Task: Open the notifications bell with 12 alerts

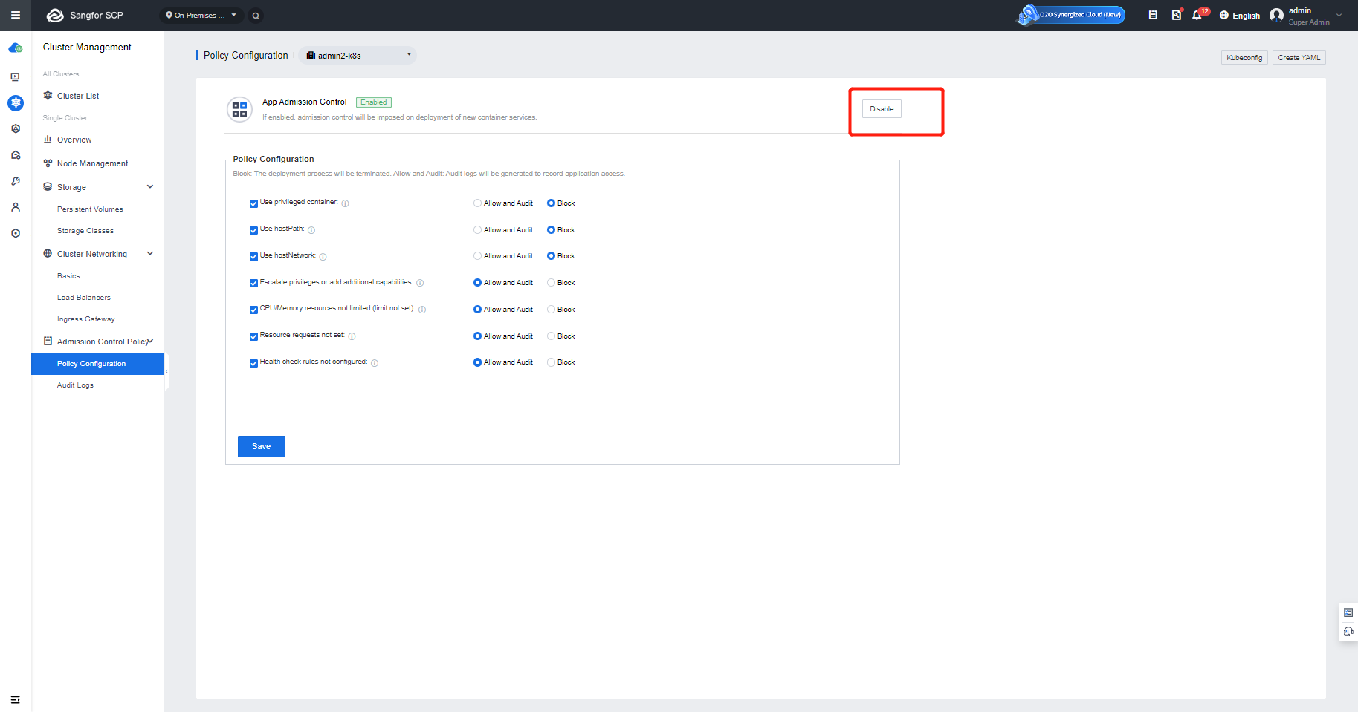Action: [x=1197, y=15]
